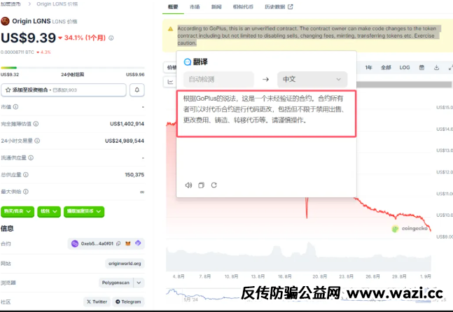
Task: Open the originworld.org website link
Action: click(x=125, y=264)
